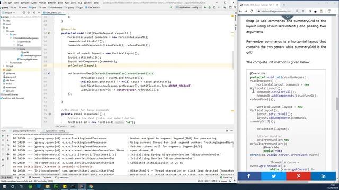Go back in the Chrome browser
This screenshot has width=339, height=190.
tap(240, 11)
